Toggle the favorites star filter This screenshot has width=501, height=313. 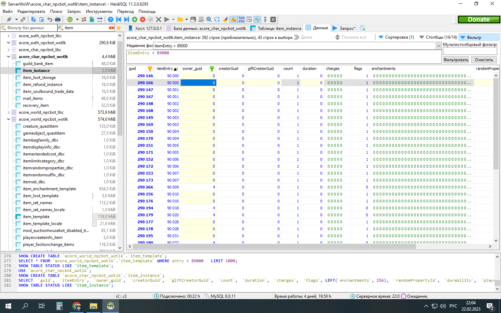click(119, 28)
